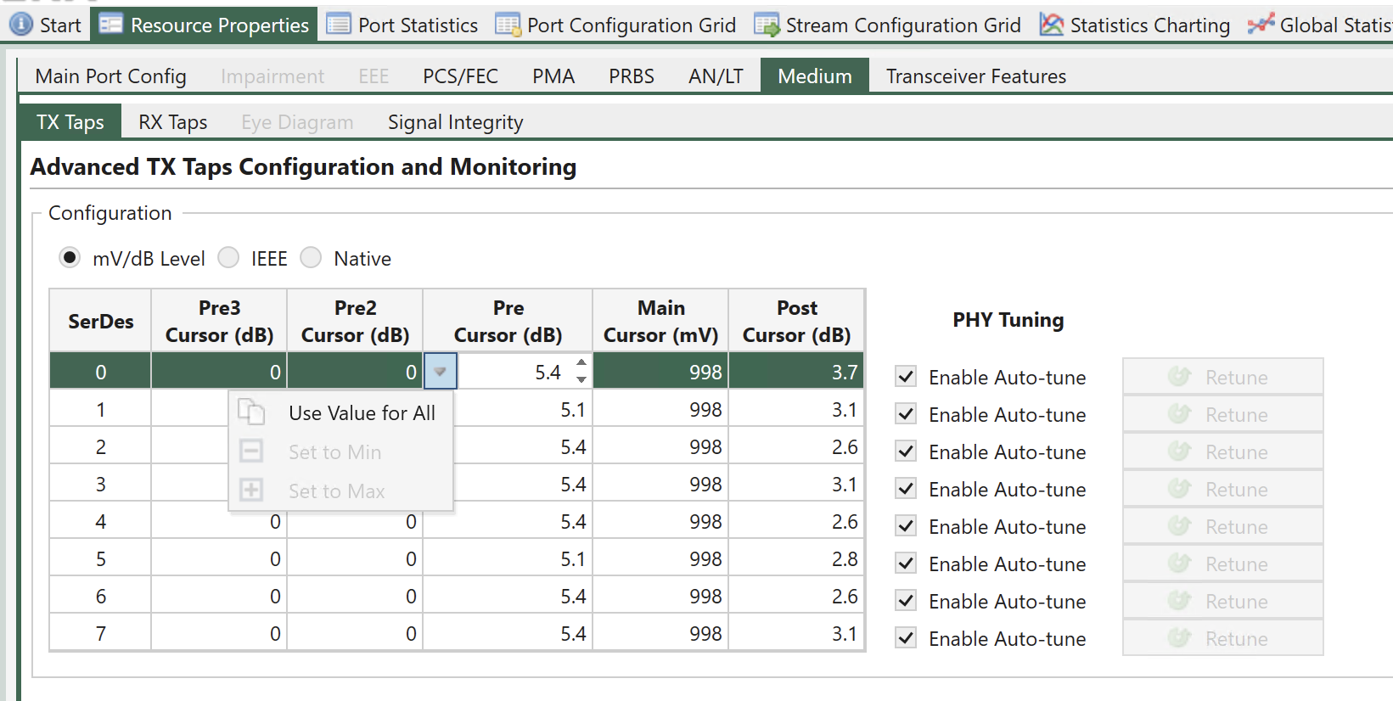Toggle Enable Auto-tune for SerDes 2
This screenshot has width=1393, height=701.
[907, 451]
